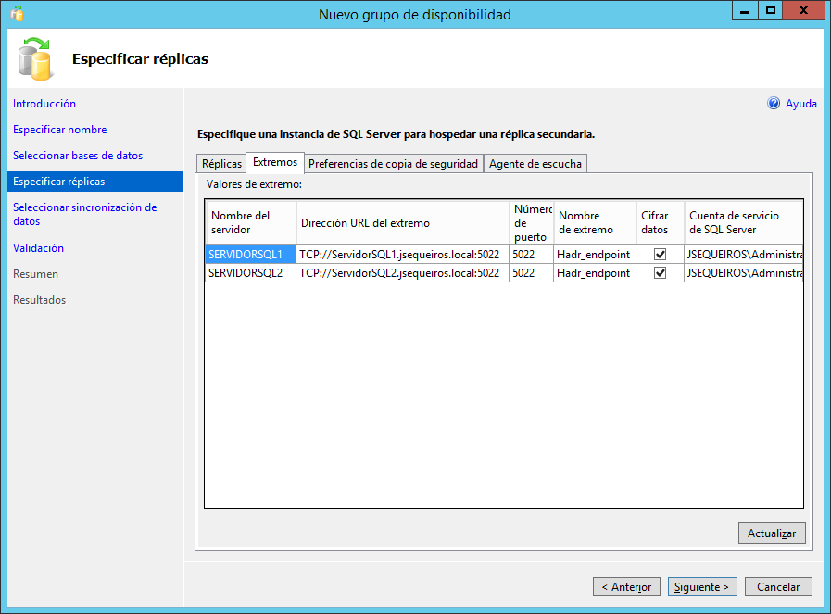This screenshot has height=614, width=831.
Task: Open the Agente de escucha tab
Action: (x=535, y=162)
